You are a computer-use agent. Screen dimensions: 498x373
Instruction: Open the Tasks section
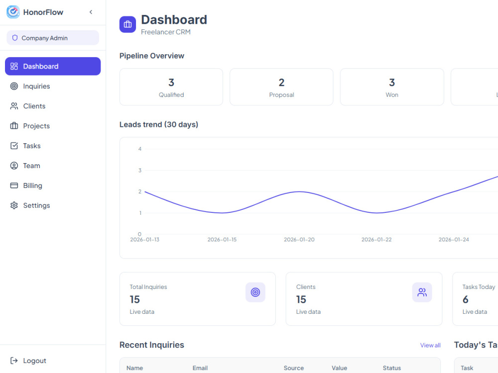click(53, 146)
